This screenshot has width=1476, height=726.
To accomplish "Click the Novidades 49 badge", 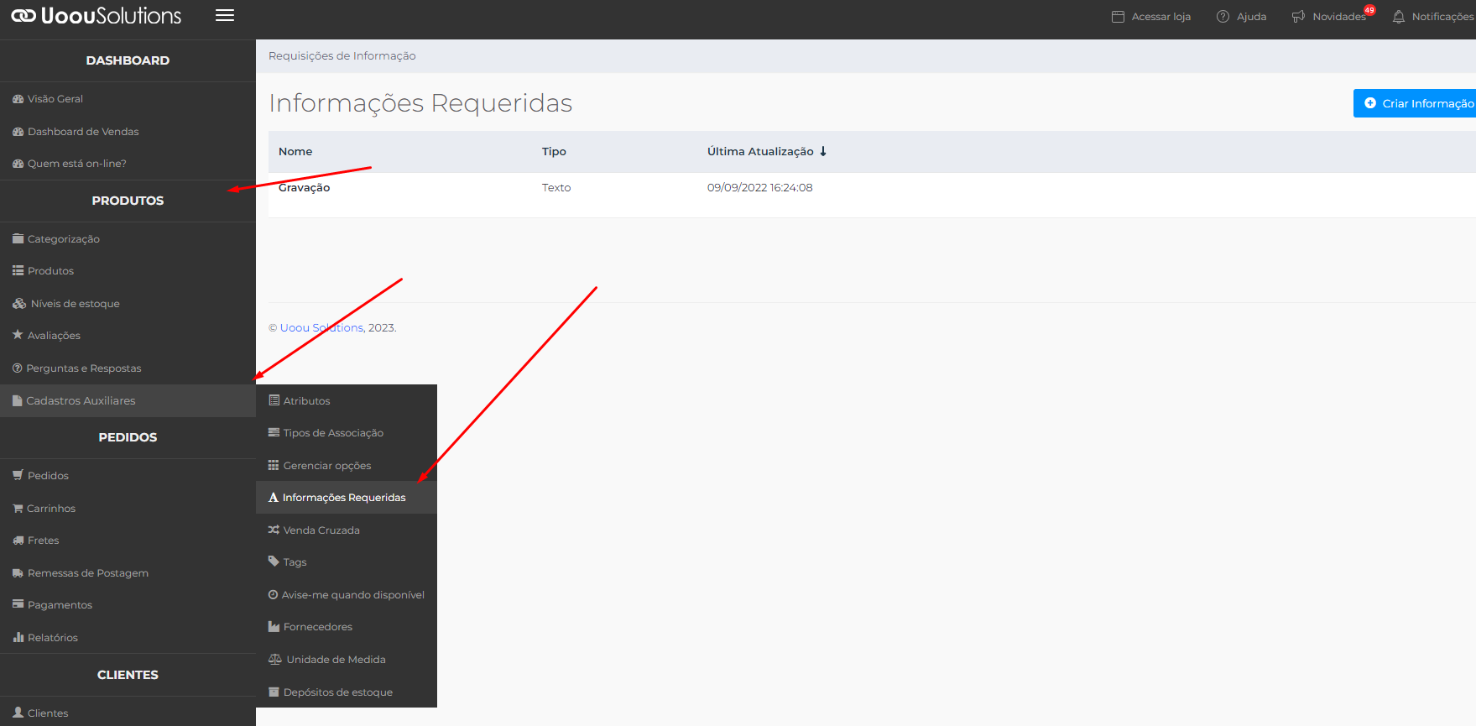I will point(1369,10).
